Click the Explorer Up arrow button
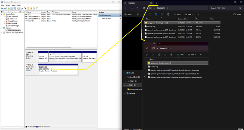 138,8
